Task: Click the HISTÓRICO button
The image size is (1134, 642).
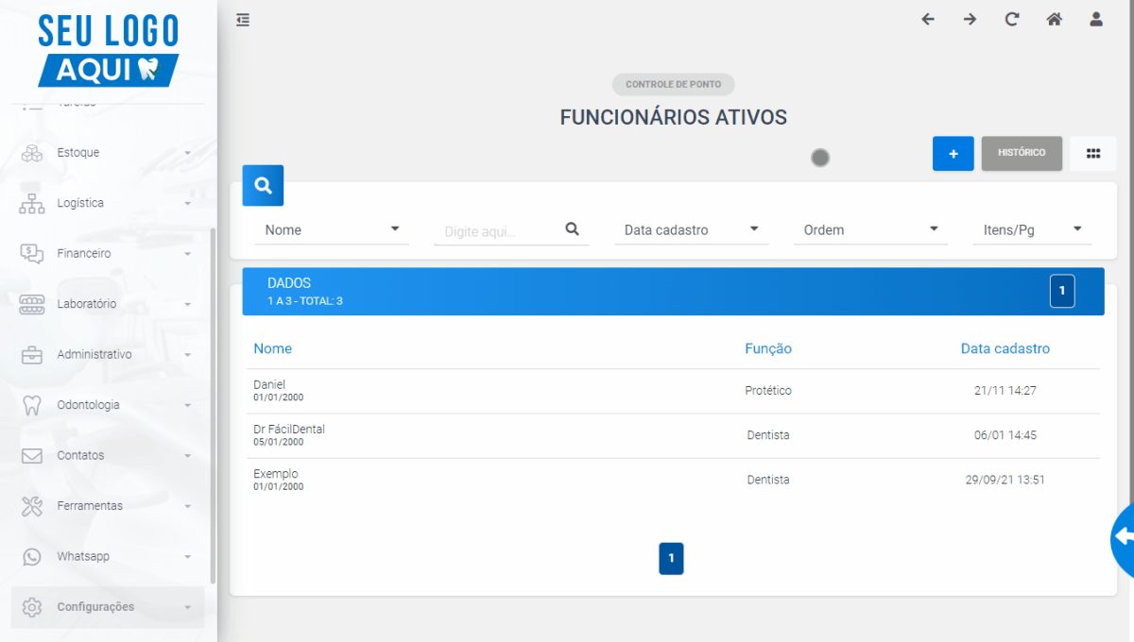Action: pyautogui.click(x=1022, y=154)
